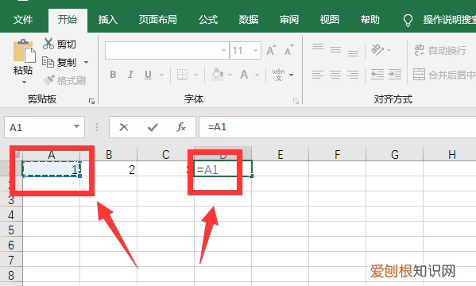
Task: Click the Copy (复制) button
Action: click(60, 63)
